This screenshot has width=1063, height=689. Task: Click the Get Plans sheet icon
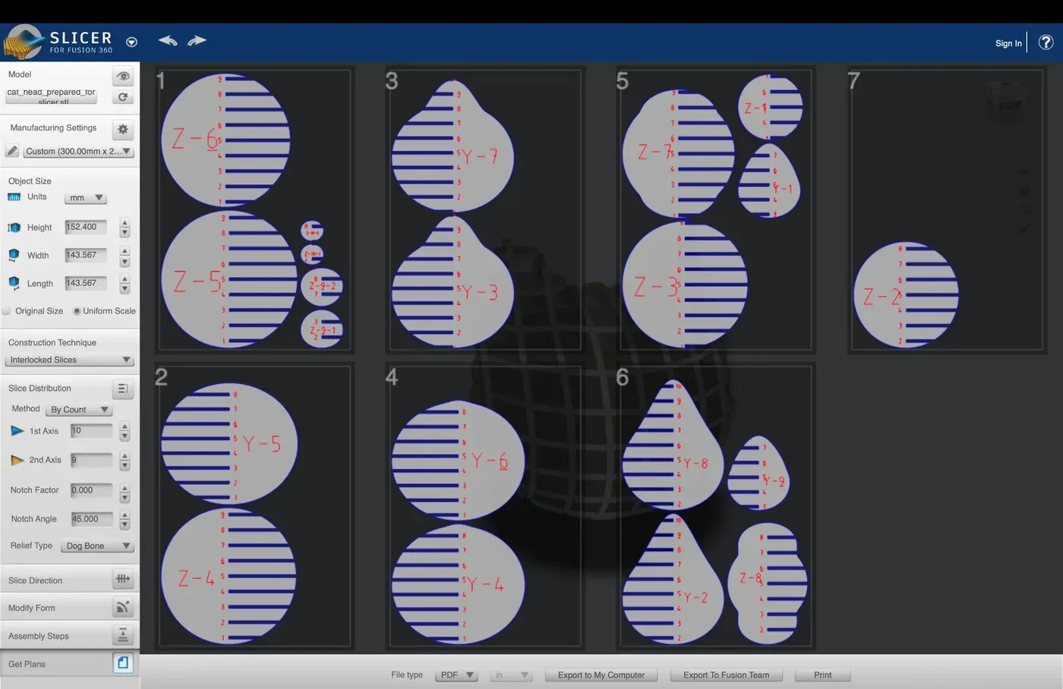[123, 663]
